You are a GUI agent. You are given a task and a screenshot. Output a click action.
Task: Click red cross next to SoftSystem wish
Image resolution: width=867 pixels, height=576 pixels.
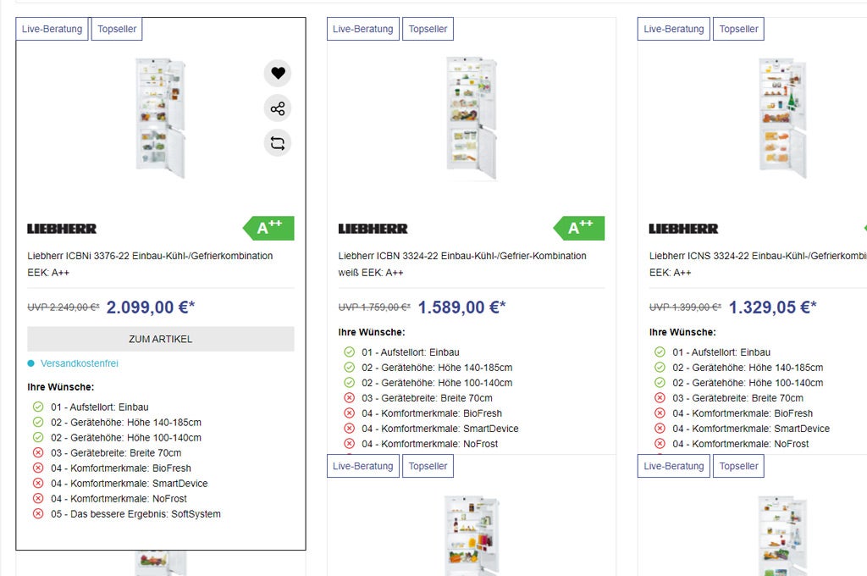38,513
